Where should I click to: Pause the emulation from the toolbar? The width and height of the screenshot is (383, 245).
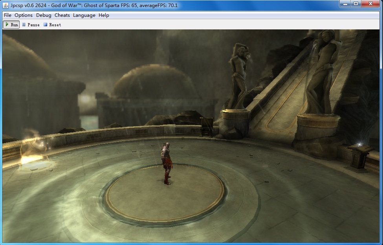[x=31, y=25]
